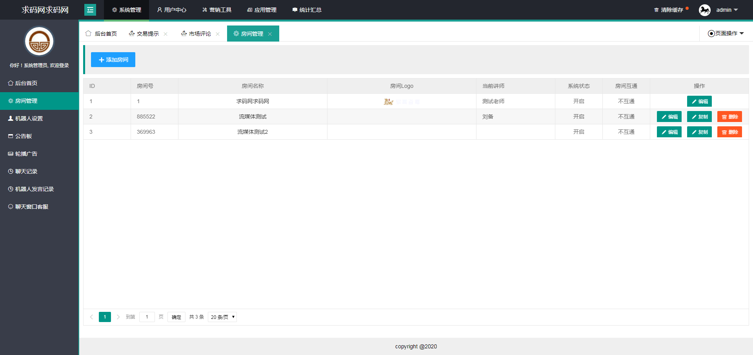The width and height of the screenshot is (753, 355).
Task: Click the page number jump input field
Action: click(147, 317)
